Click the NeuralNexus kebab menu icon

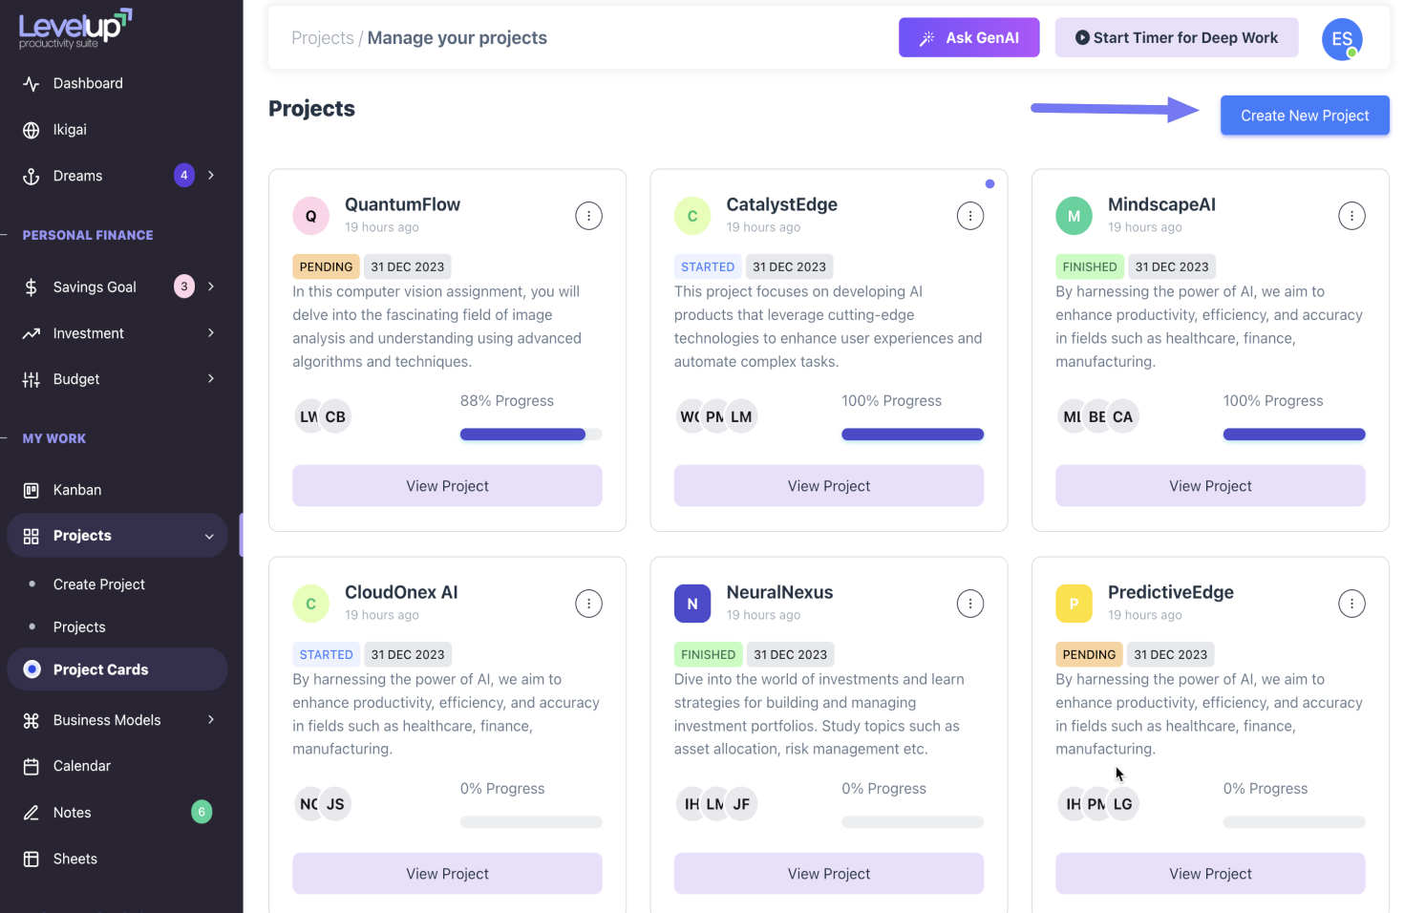969,604
